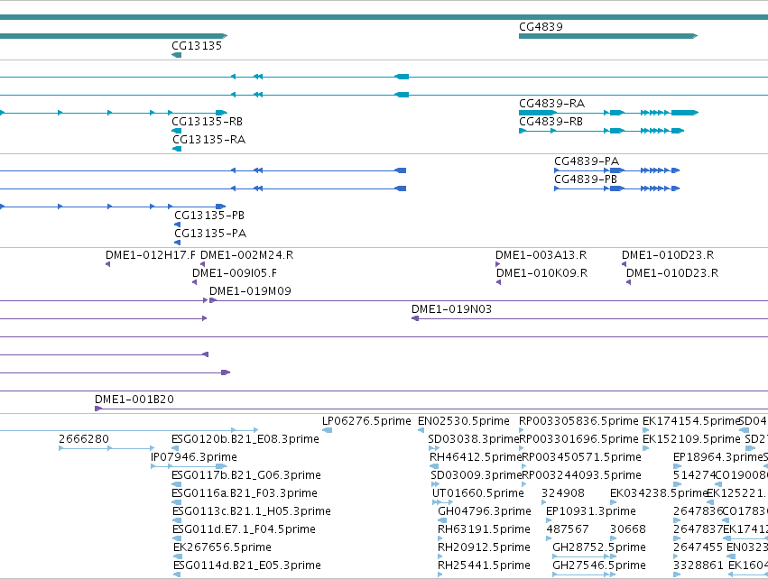The height and width of the screenshot is (579, 768).
Task: Open transcript CG4839-RB label
Action: click(551, 122)
